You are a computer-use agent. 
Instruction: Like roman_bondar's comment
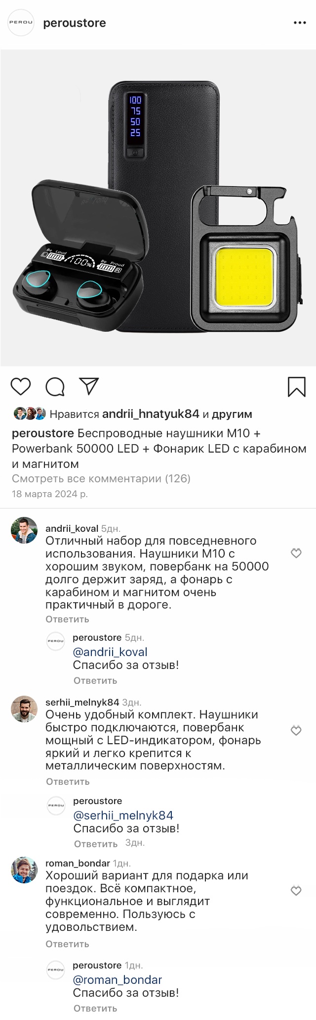pyautogui.click(x=296, y=891)
